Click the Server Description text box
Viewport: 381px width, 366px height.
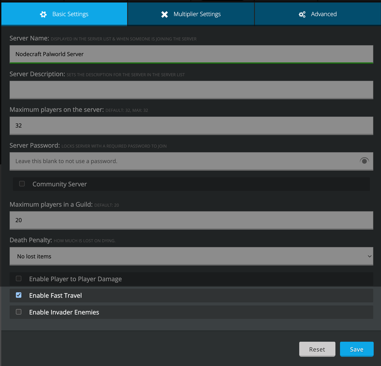191,90
